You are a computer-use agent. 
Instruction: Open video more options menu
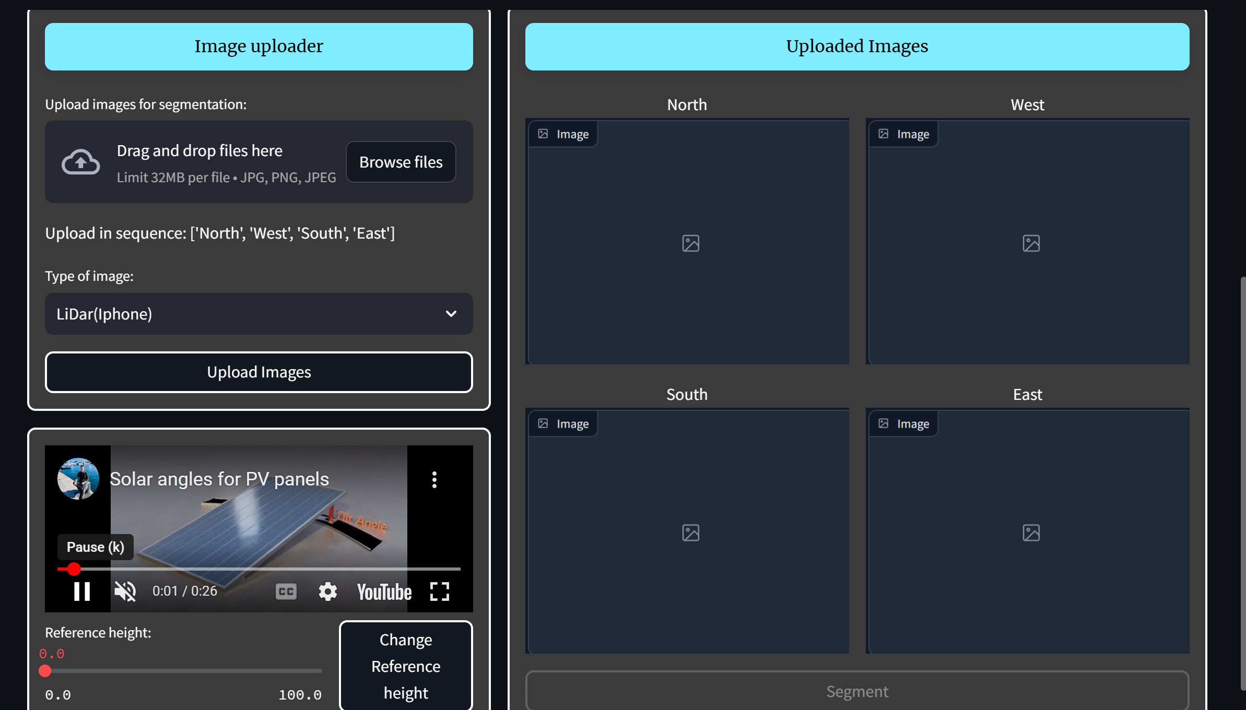click(434, 479)
